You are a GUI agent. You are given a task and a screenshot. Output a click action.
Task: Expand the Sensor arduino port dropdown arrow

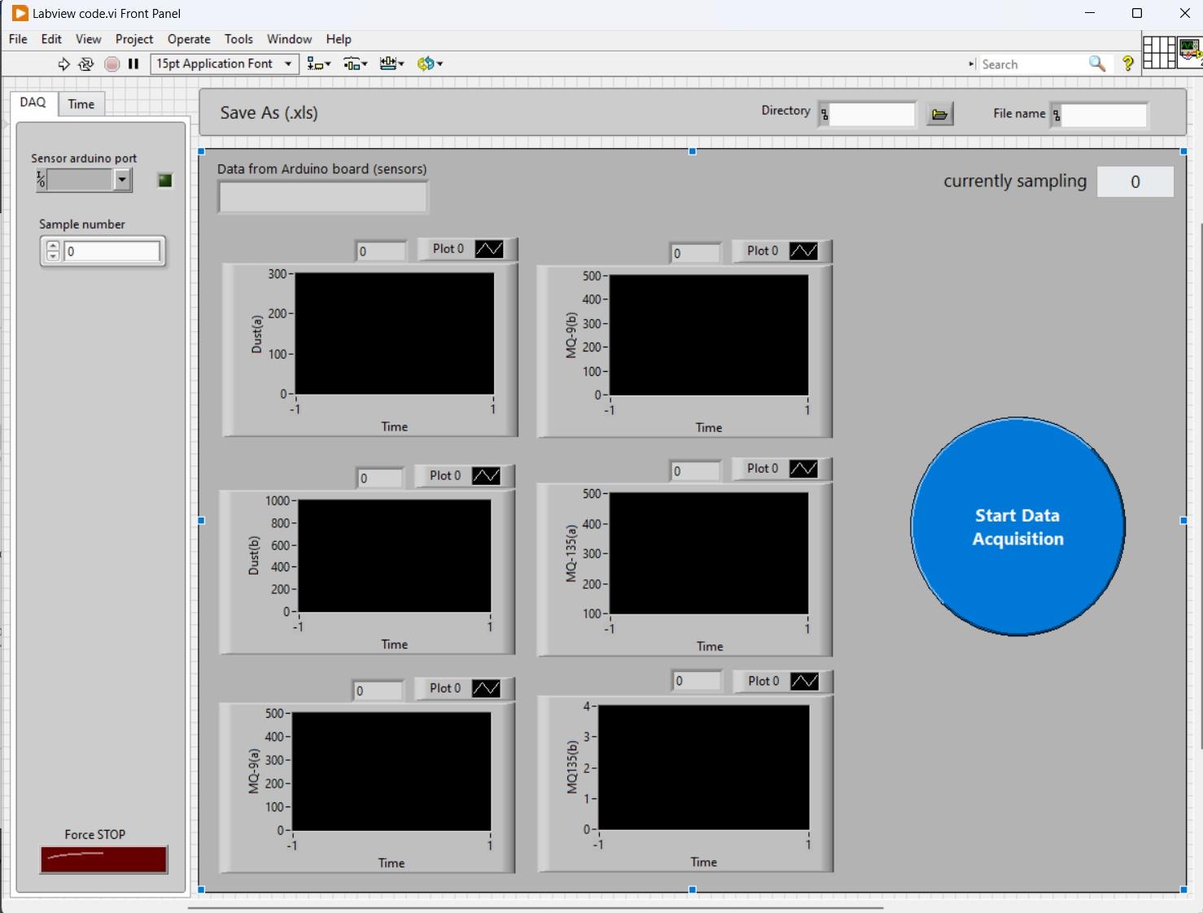pos(122,180)
